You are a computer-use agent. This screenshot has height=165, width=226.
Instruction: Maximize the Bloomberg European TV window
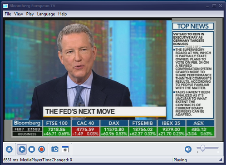click(x=214, y=6)
